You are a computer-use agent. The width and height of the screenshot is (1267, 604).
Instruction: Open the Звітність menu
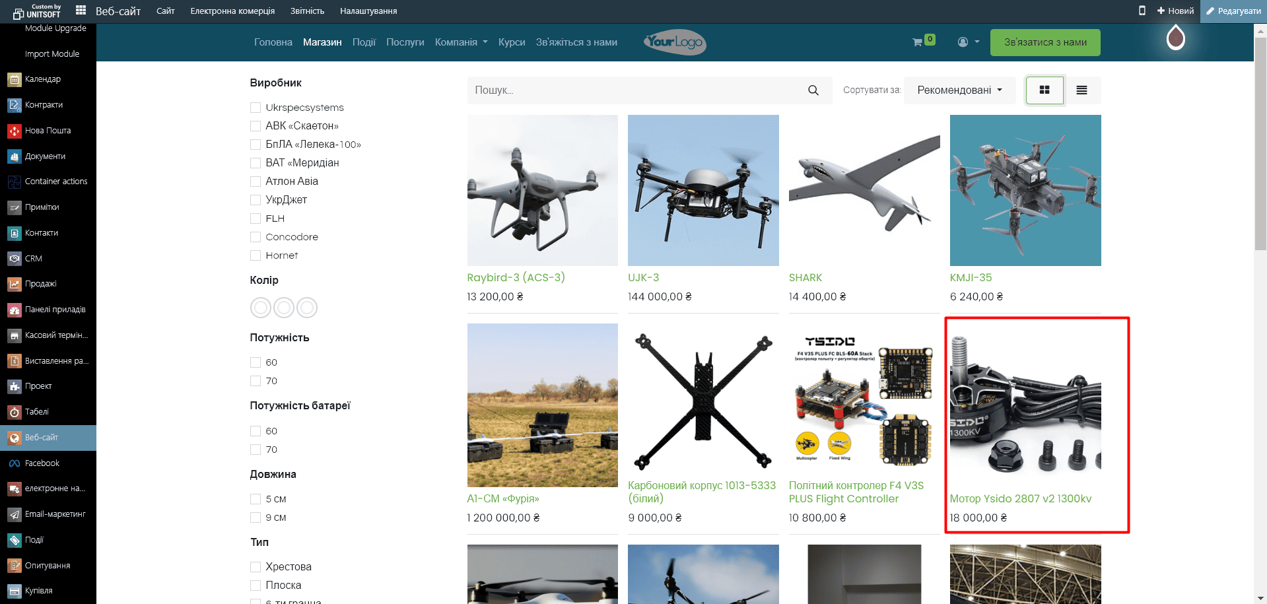pyautogui.click(x=307, y=11)
